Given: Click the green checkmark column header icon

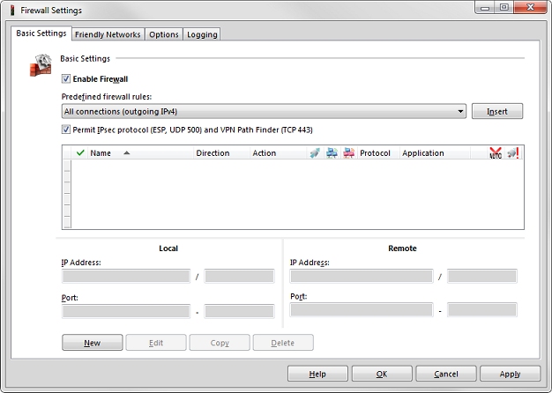Looking at the screenshot, I should pyautogui.click(x=80, y=152).
